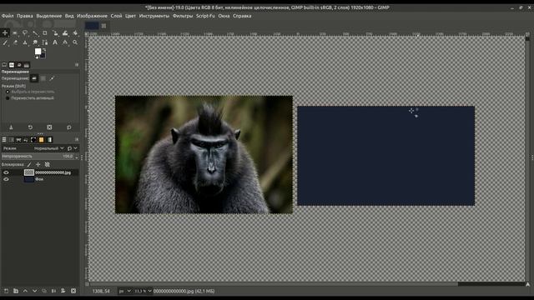Lower the layer with down arrow
The image size is (534, 300).
pyautogui.click(x=34, y=291)
